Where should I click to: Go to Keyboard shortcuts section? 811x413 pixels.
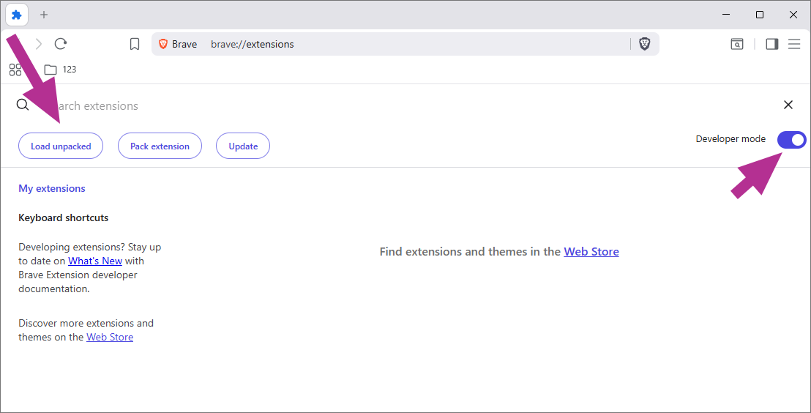click(x=63, y=217)
